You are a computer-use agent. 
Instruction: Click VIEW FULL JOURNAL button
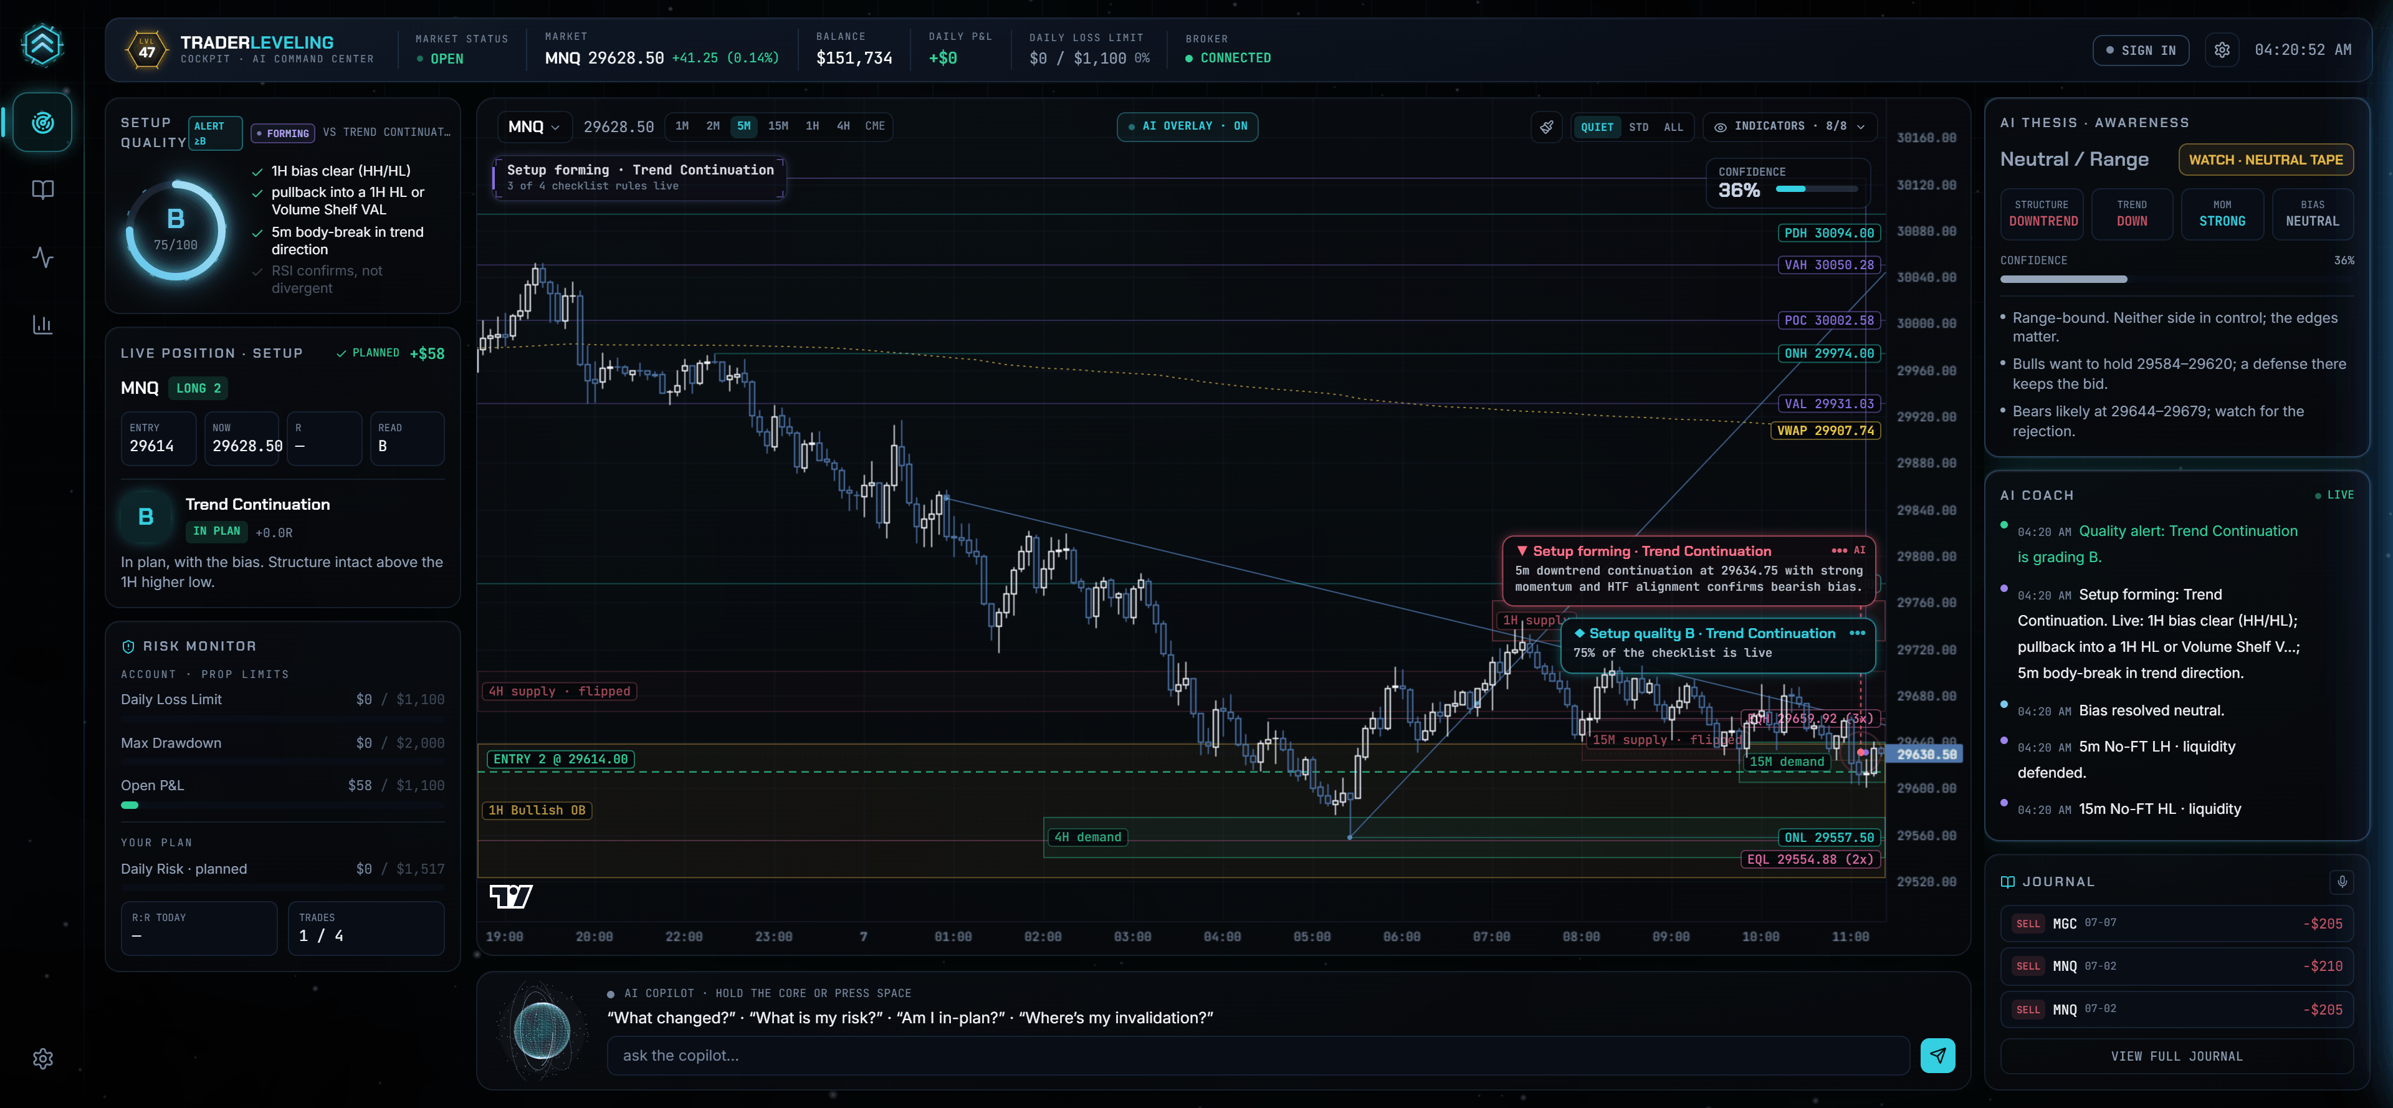point(2176,1056)
